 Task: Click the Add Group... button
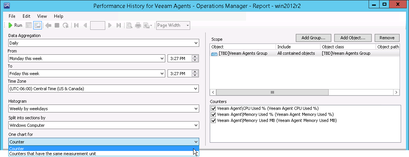click(x=313, y=38)
